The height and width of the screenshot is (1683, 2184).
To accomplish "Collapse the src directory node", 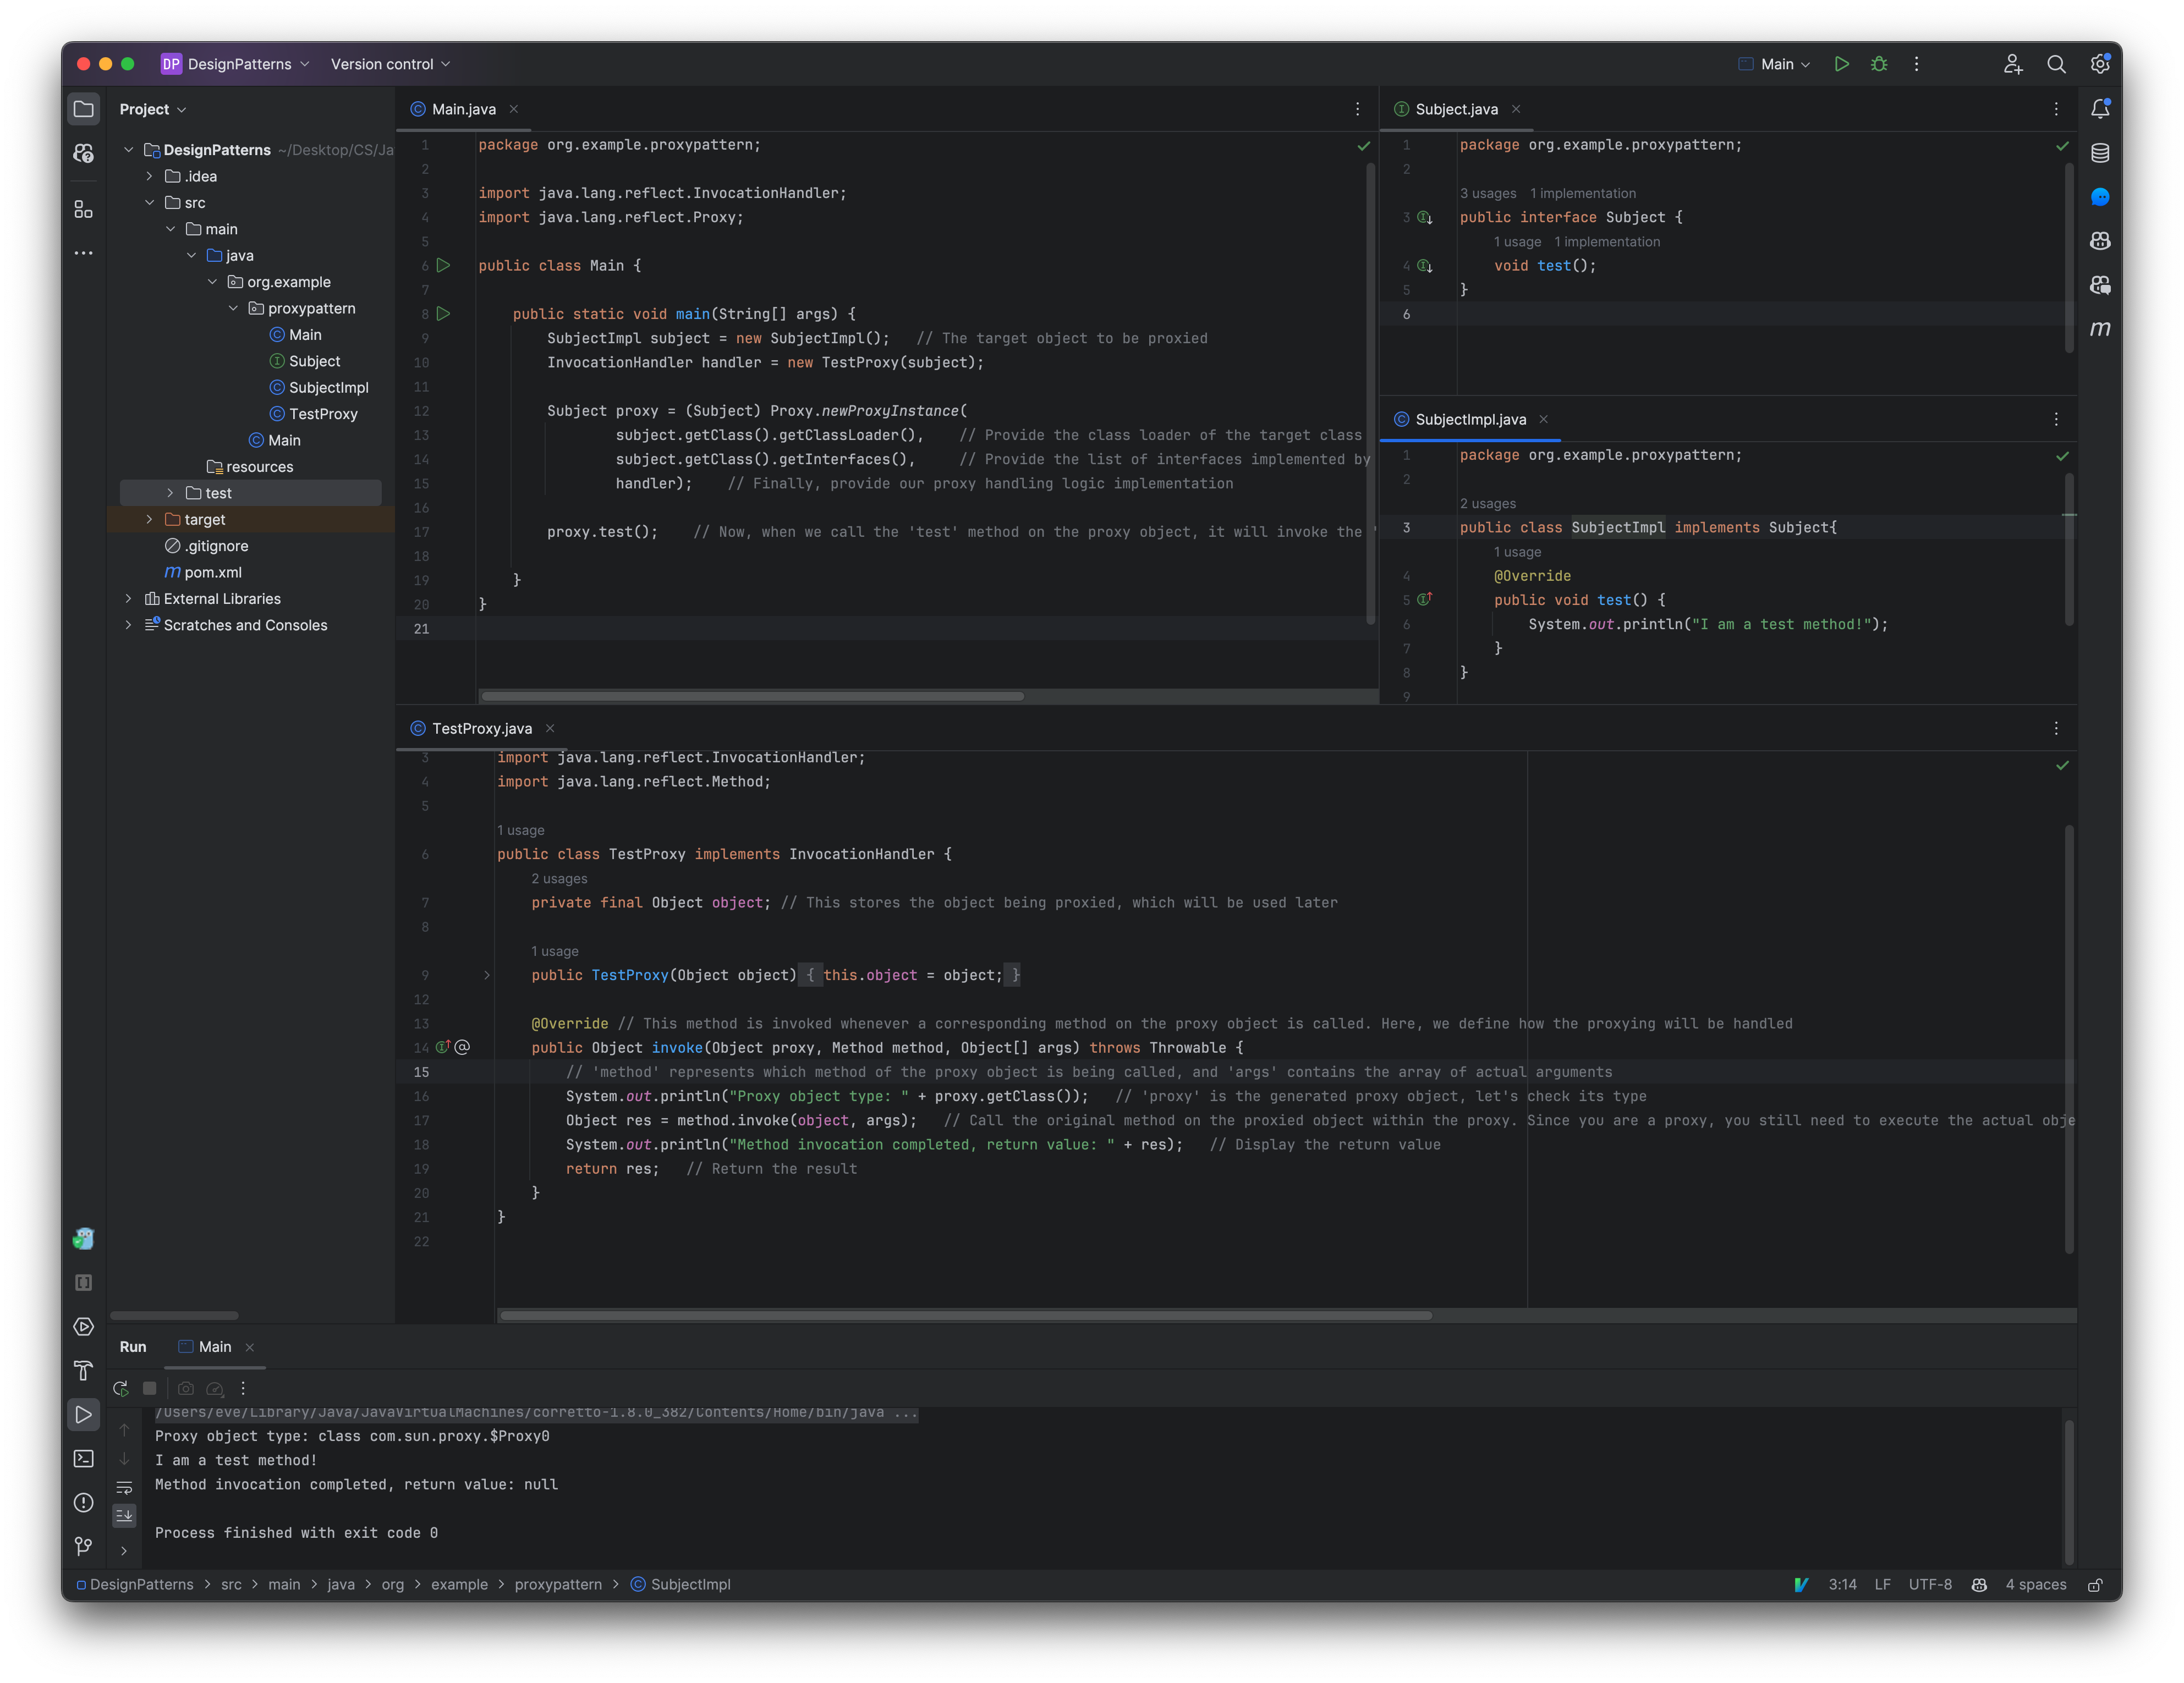I will [151, 202].
